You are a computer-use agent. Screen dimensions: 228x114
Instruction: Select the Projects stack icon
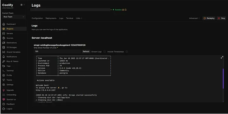[x=4, y=29]
